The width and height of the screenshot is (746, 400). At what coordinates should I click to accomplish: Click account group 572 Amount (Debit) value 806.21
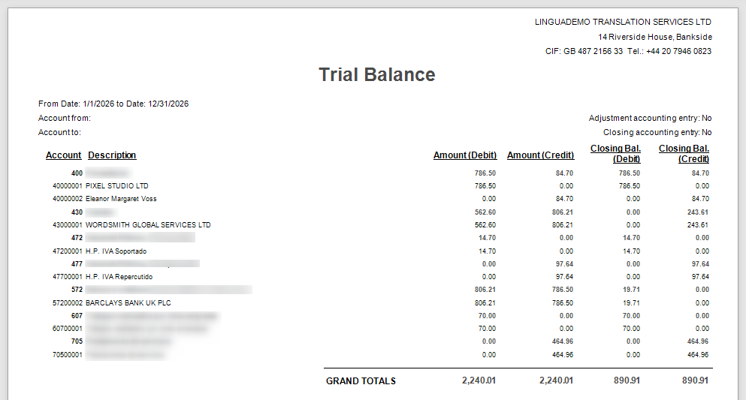click(x=485, y=290)
